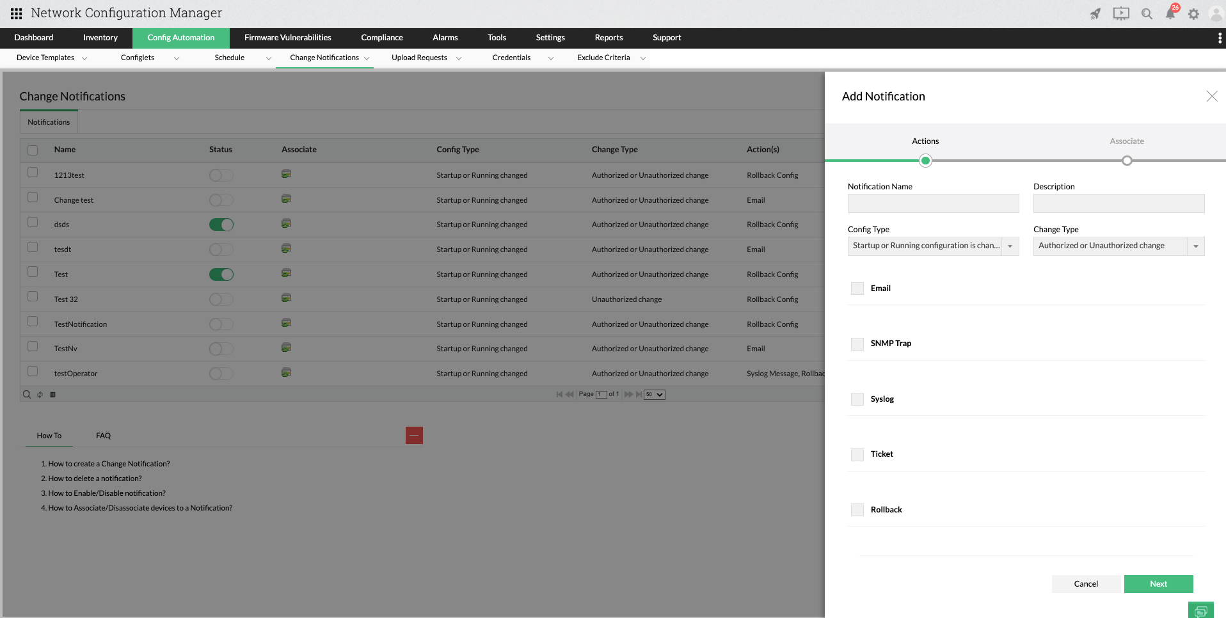The height and width of the screenshot is (618, 1226).
Task: Open the column chooser icon under the table
Action: [x=53, y=394]
